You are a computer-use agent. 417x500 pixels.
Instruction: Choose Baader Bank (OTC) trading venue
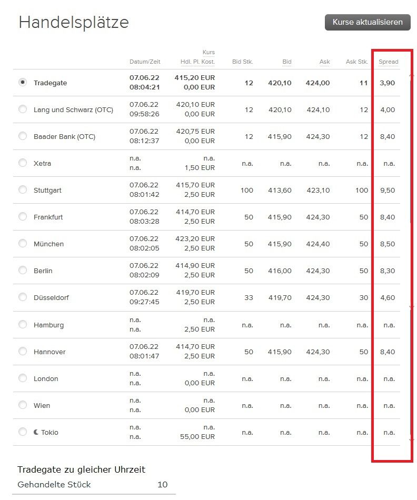23,136
